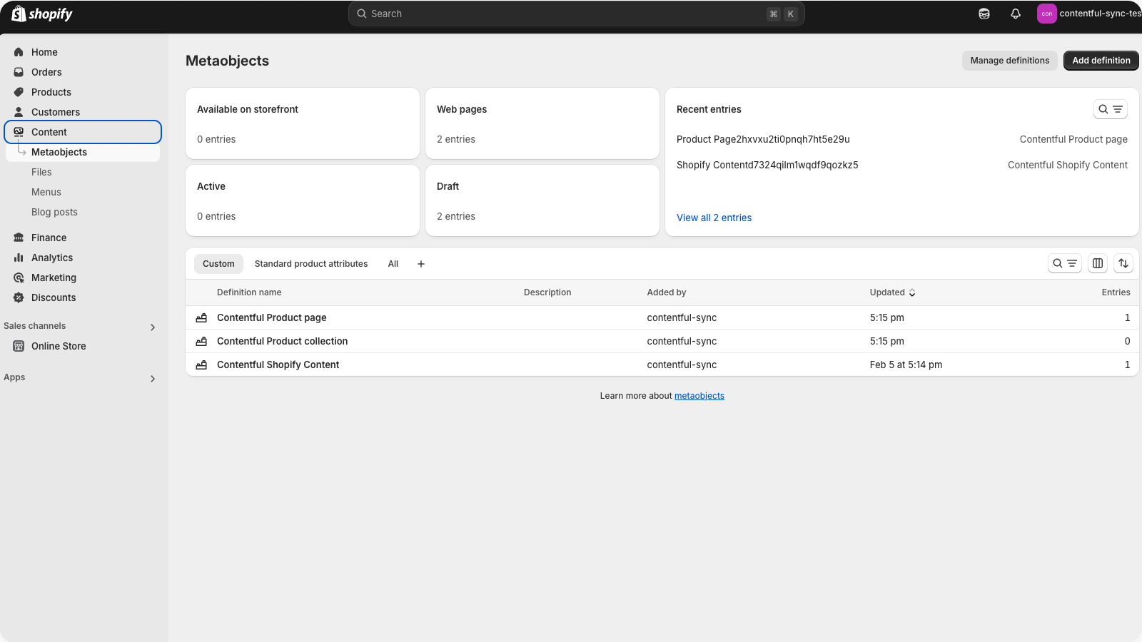The height and width of the screenshot is (642, 1142).
Task: Expand the Sales channels section
Action: click(152, 327)
